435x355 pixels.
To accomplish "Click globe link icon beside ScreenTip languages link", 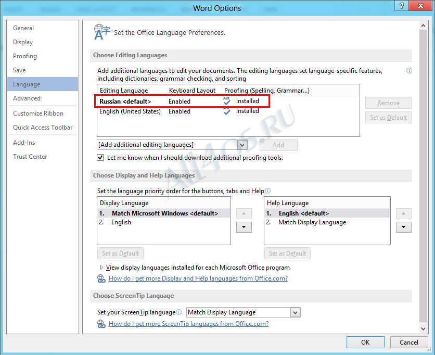I will point(101,324).
